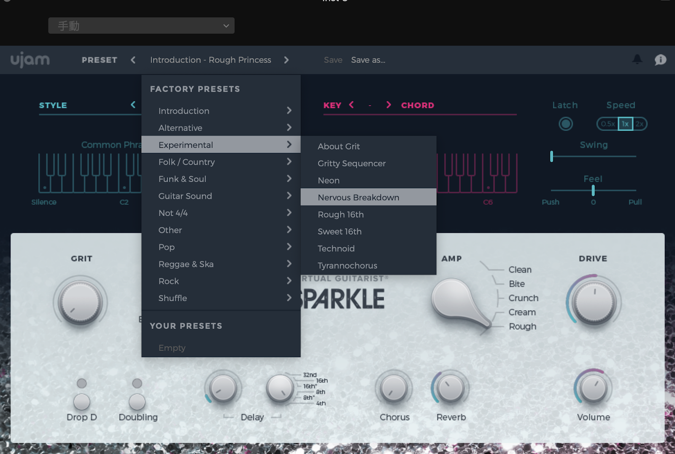Image resolution: width=675 pixels, height=454 pixels.
Task: Select the Crunch amp setting
Action: [x=523, y=298]
